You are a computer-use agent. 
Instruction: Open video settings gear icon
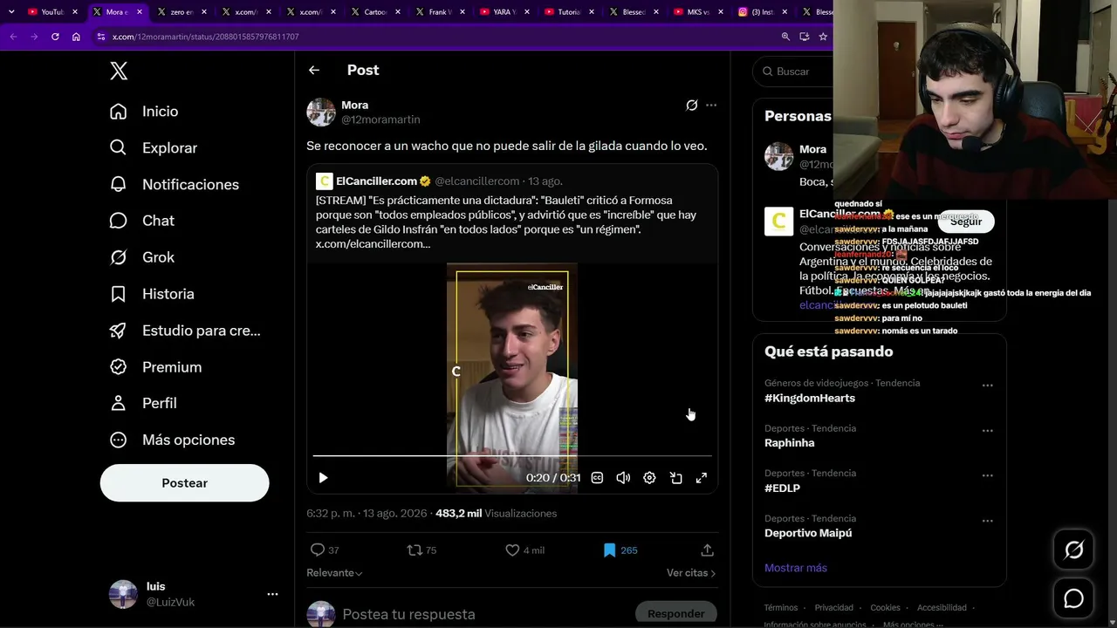coord(649,478)
